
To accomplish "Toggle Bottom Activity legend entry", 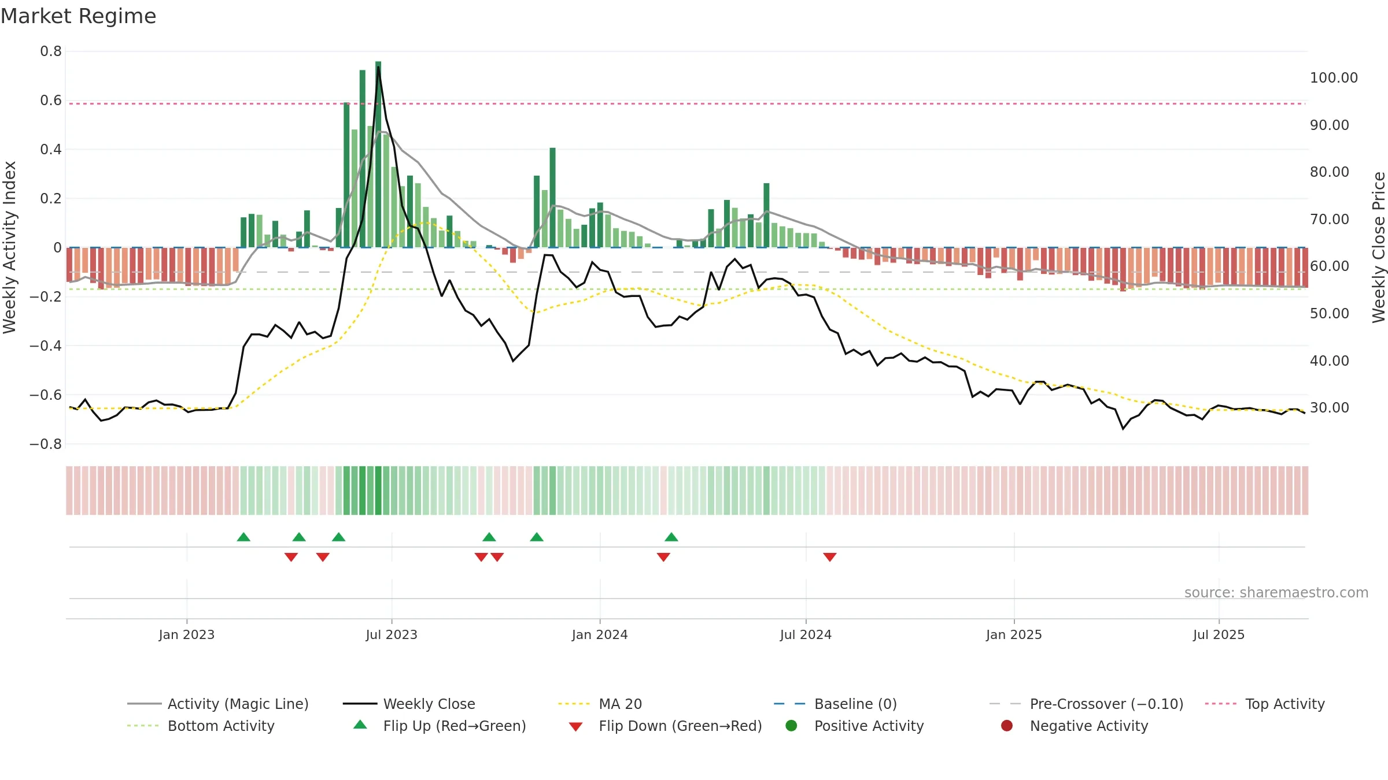I will coord(201,726).
